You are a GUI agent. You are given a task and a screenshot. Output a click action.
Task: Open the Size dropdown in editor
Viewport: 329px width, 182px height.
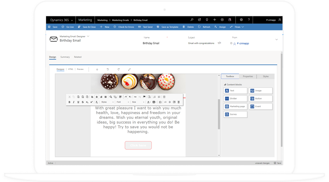(x=138, y=102)
